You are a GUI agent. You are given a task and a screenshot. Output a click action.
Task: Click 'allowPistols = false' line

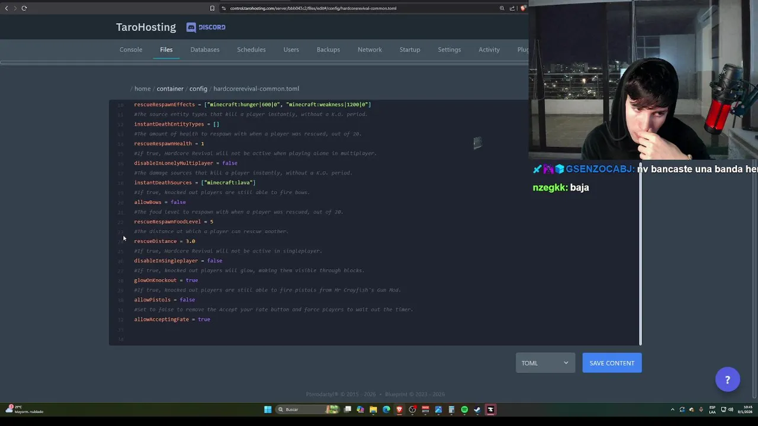point(165,300)
